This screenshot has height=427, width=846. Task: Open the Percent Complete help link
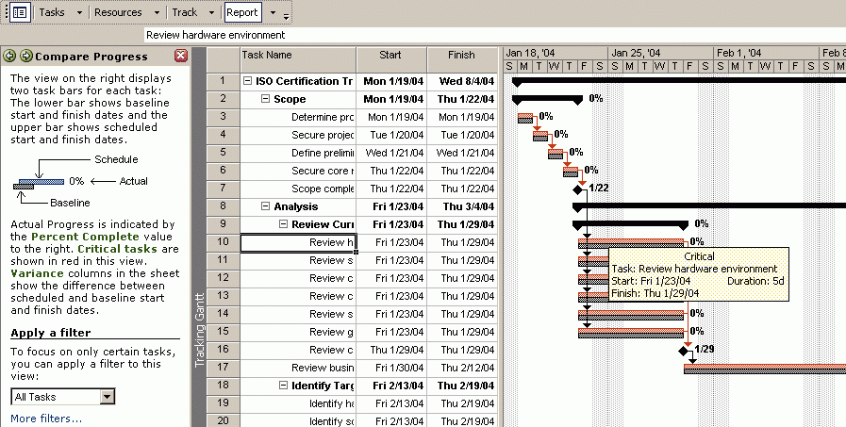85,237
